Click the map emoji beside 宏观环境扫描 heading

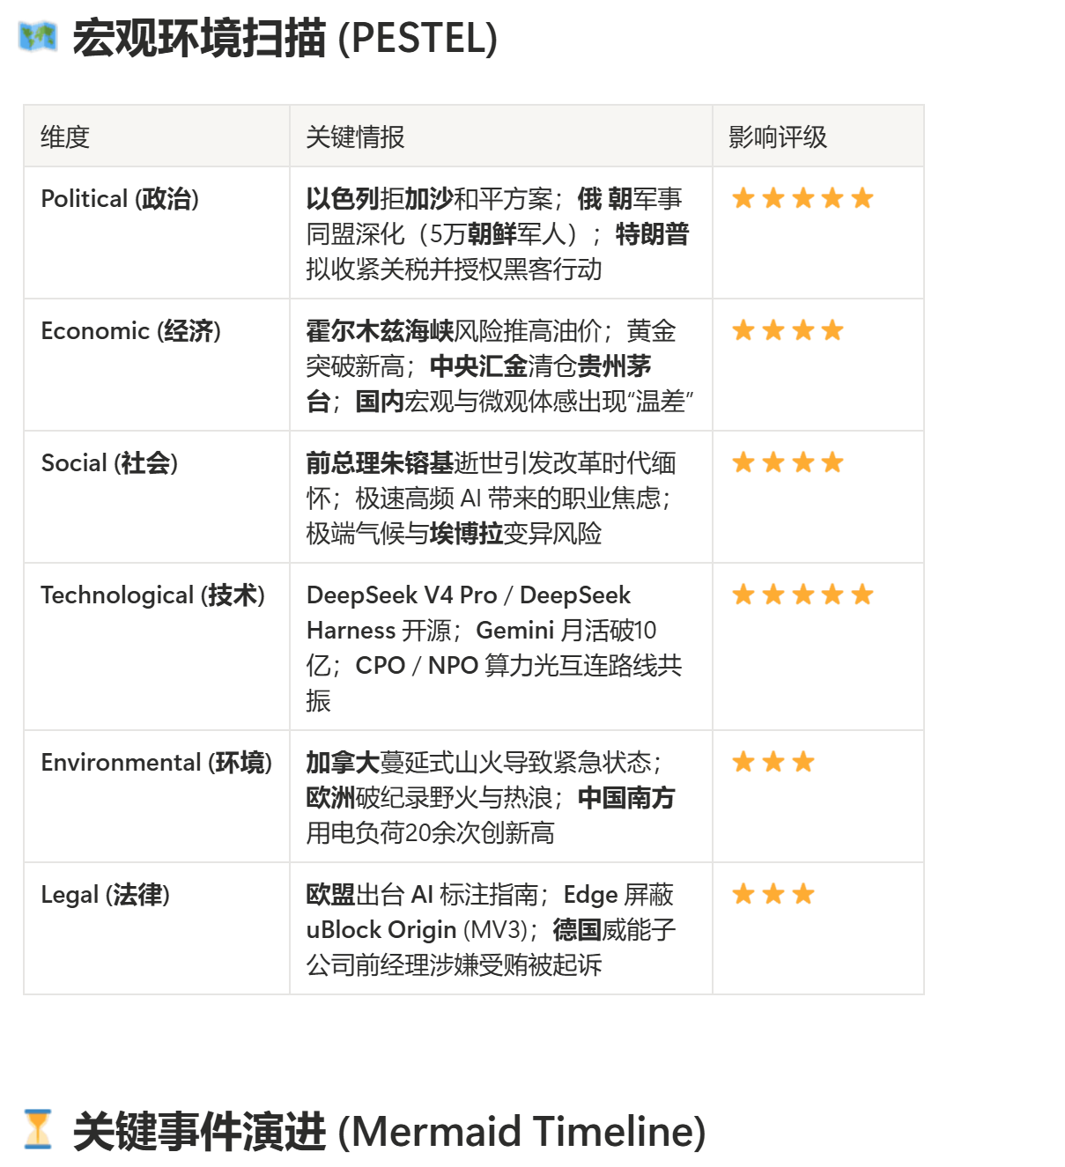coord(38,38)
